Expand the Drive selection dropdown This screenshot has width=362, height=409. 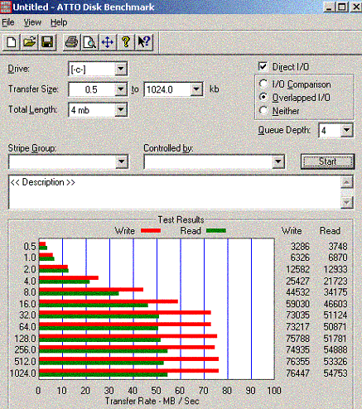coord(121,69)
